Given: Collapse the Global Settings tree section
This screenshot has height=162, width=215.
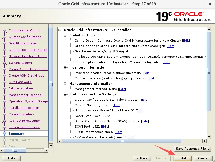Looking at the screenshot, I should 65,35.
